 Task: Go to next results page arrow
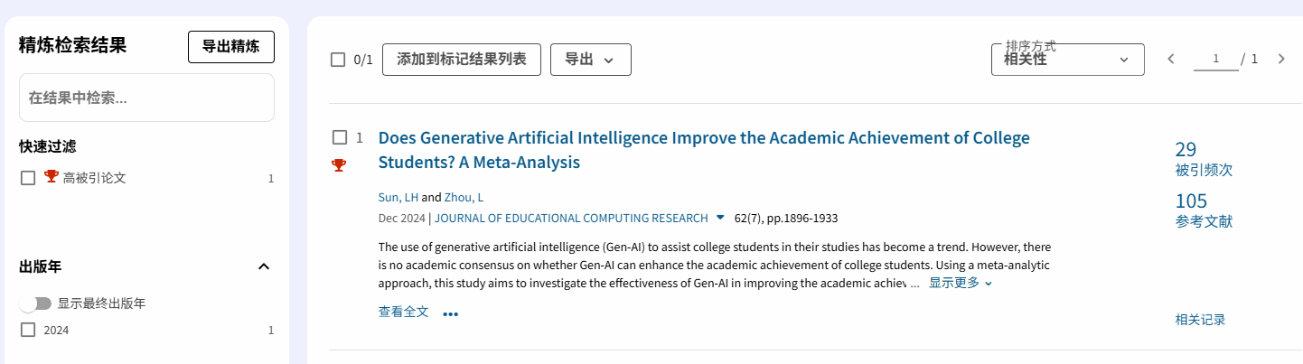pyautogui.click(x=1280, y=60)
